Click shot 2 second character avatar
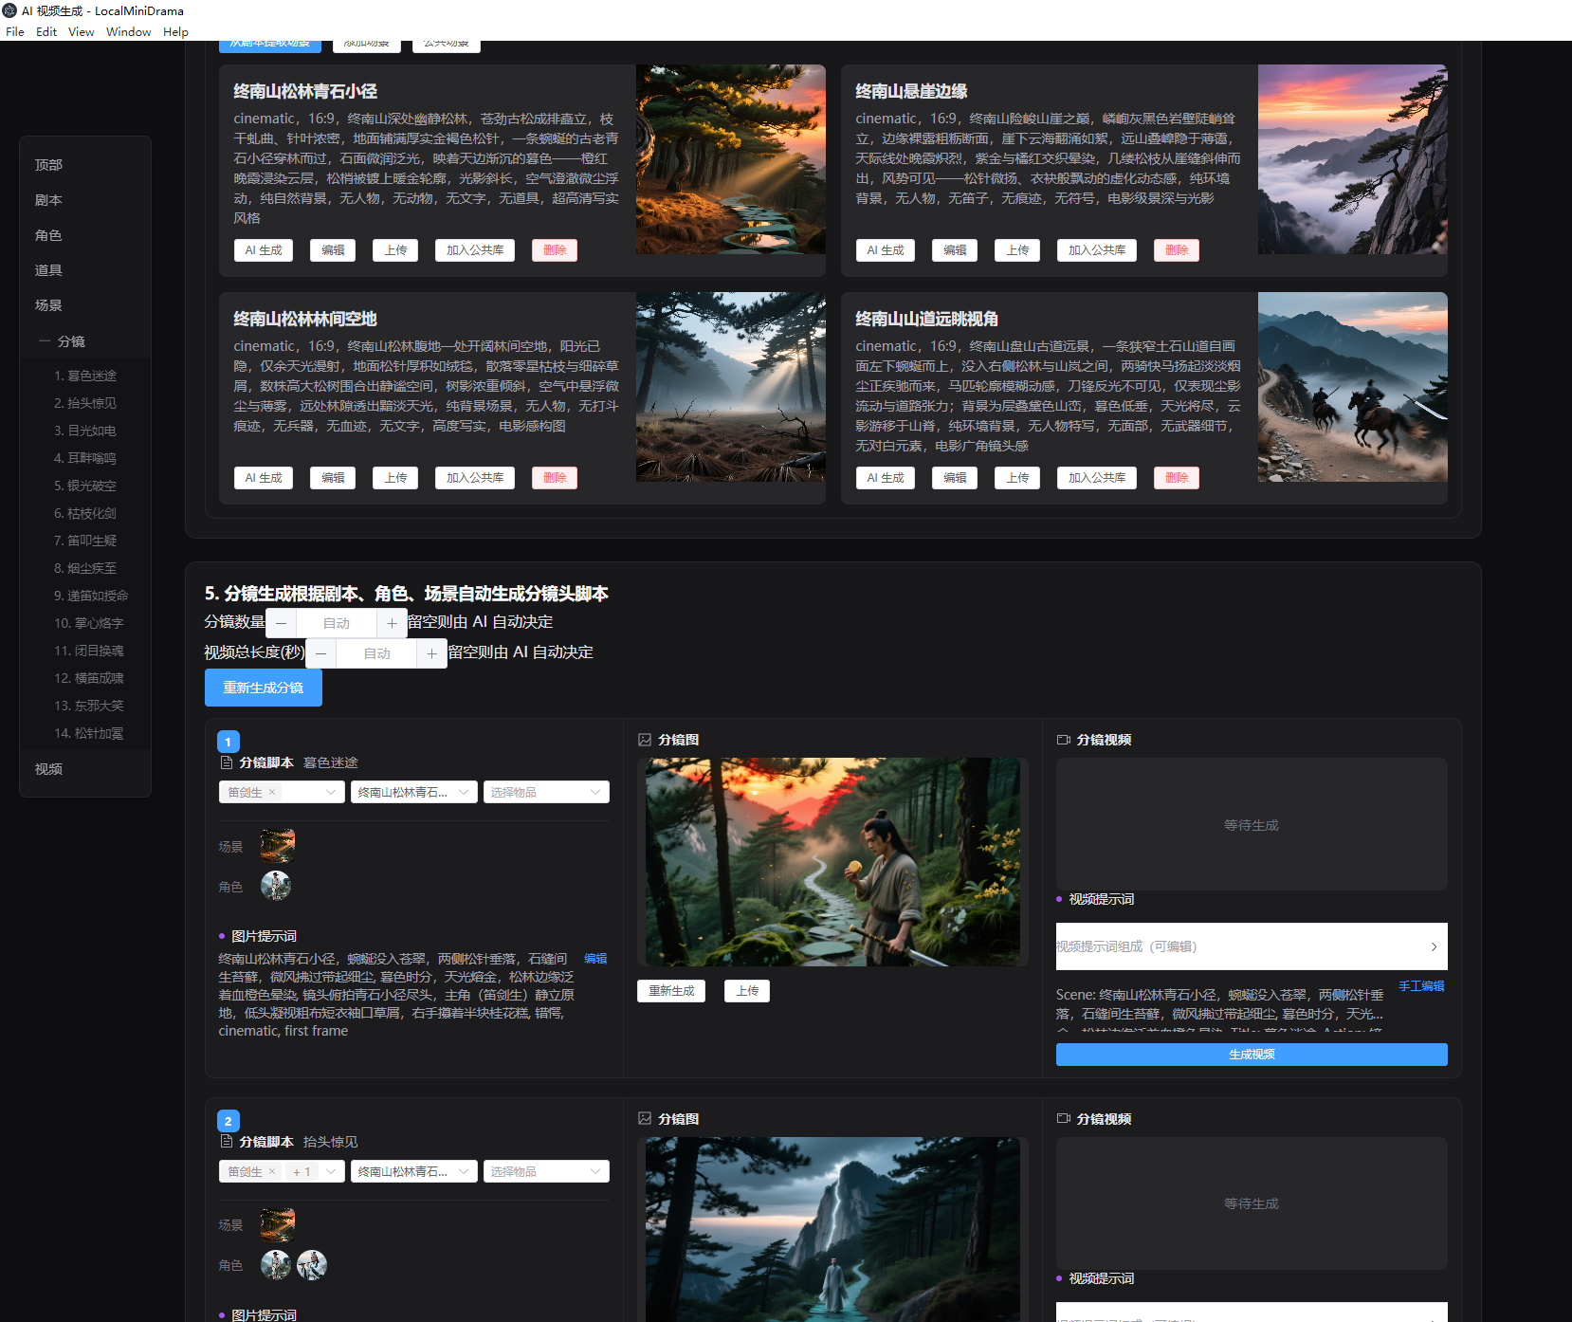This screenshot has width=1572, height=1322. pos(312,1265)
